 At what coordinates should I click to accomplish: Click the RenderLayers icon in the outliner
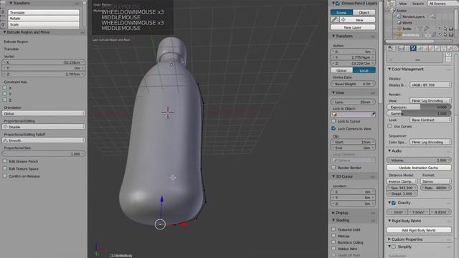399,16
